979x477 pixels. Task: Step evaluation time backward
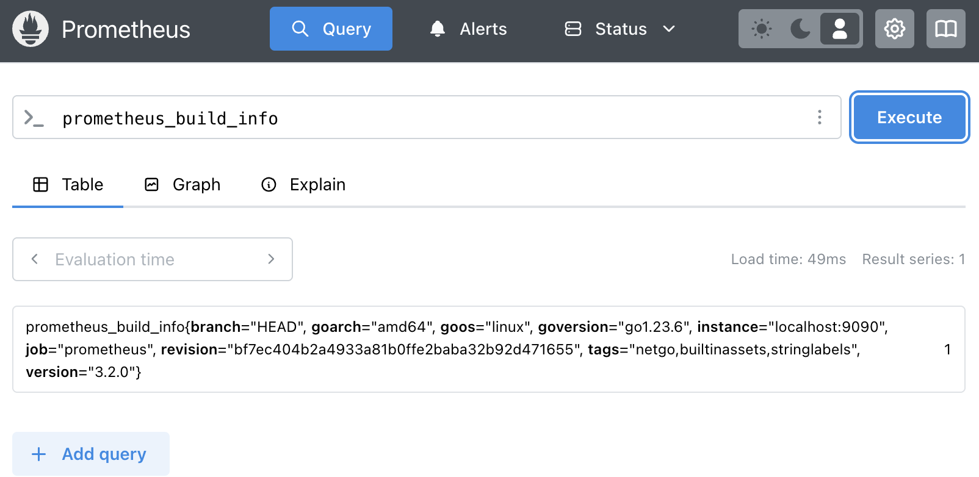[x=35, y=259]
